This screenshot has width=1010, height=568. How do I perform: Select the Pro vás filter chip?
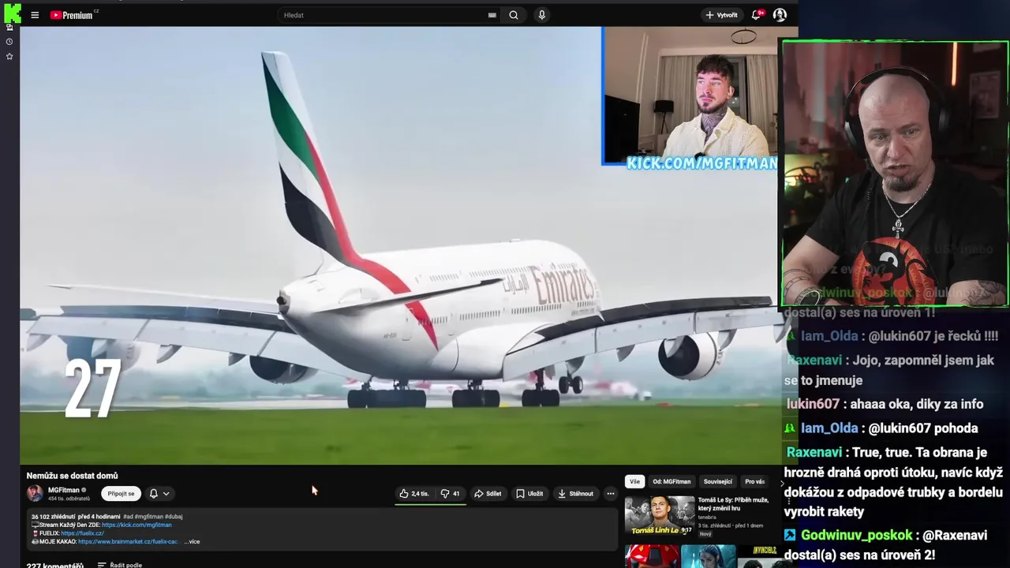tap(755, 481)
